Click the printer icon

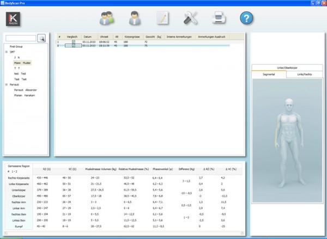point(219,18)
